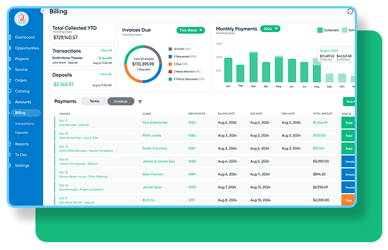
Task: Click the Paid status for Inv-1
Action: pyautogui.click(x=349, y=123)
